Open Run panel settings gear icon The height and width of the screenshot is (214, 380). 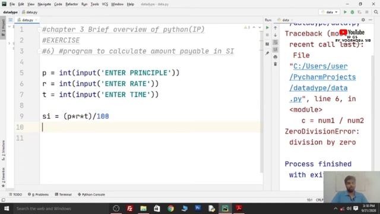click(x=363, y=20)
